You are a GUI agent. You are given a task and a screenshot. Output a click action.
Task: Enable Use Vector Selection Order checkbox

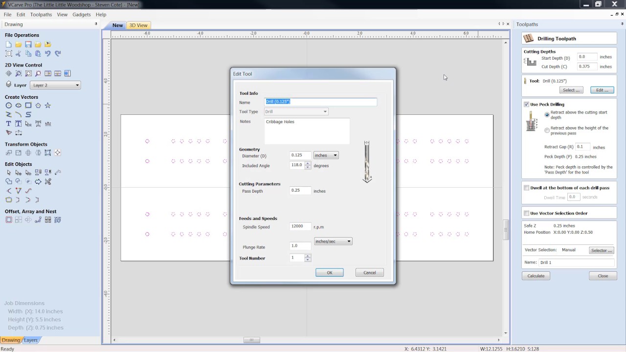click(527, 213)
